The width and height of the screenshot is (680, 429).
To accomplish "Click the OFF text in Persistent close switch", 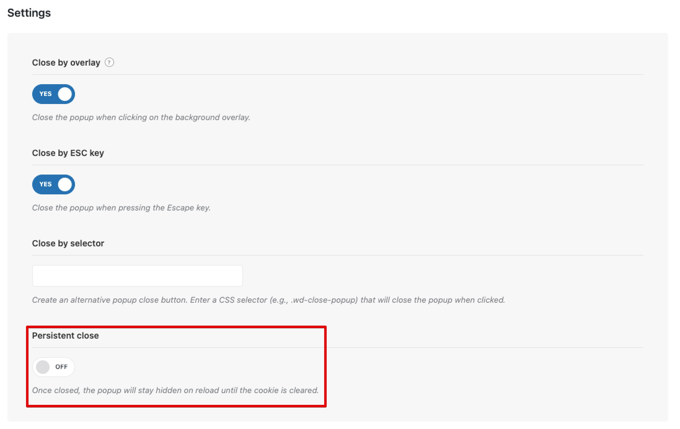I will pyautogui.click(x=61, y=367).
